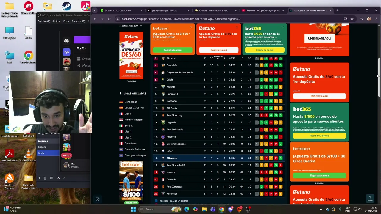Switch to the TikTok Messages tab
The image size is (381, 214).
(168, 10)
